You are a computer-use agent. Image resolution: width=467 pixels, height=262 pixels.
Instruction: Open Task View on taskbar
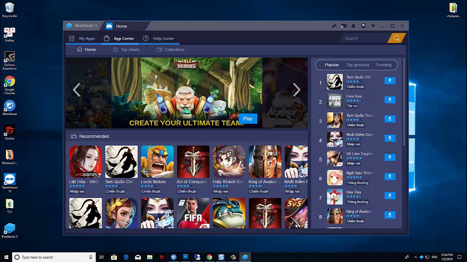coord(102,257)
